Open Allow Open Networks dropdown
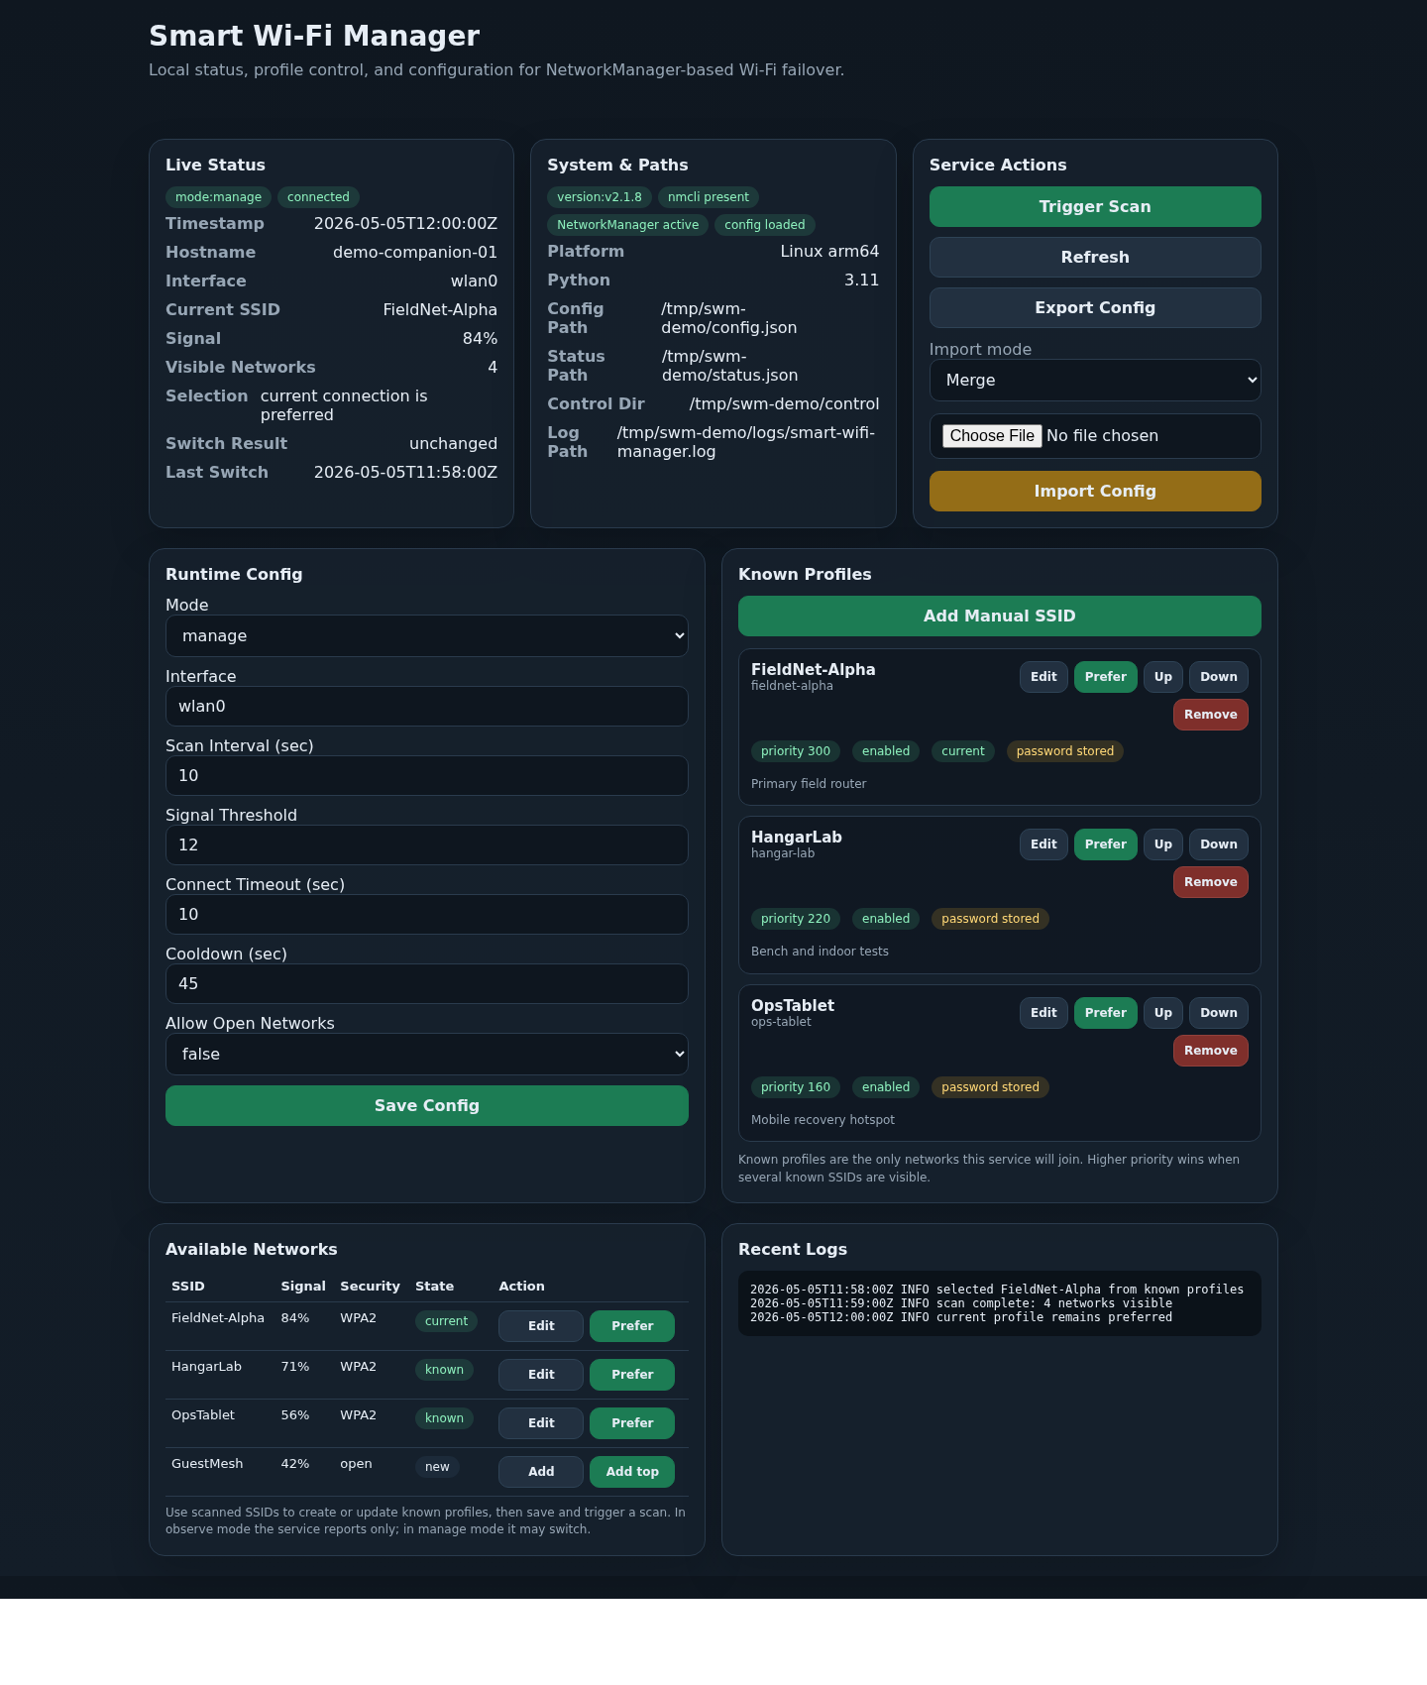Image resolution: width=1427 pixels, height=1685 pixels. pyautogui.click(x=427, y=1054)
